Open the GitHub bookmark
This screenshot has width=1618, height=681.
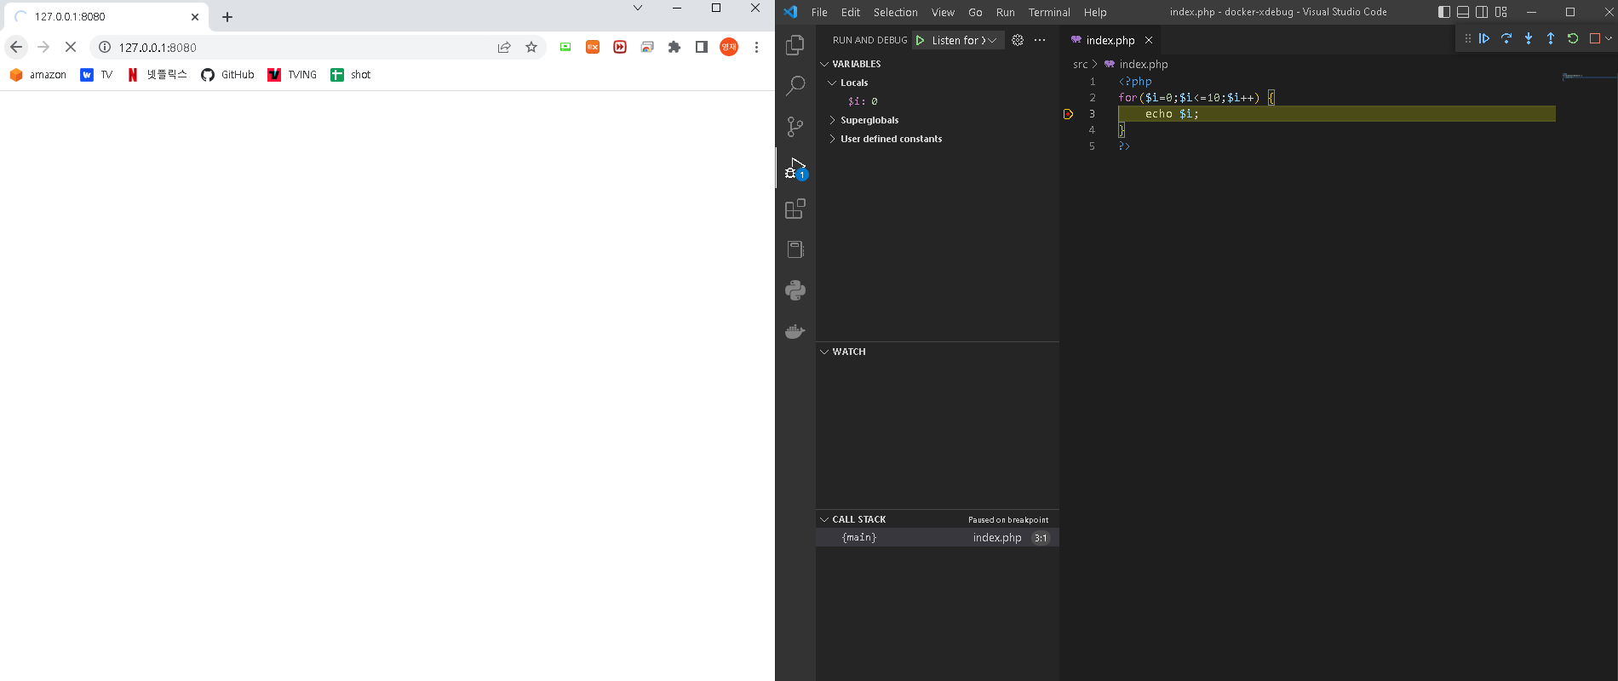click(x=227, y=75)
